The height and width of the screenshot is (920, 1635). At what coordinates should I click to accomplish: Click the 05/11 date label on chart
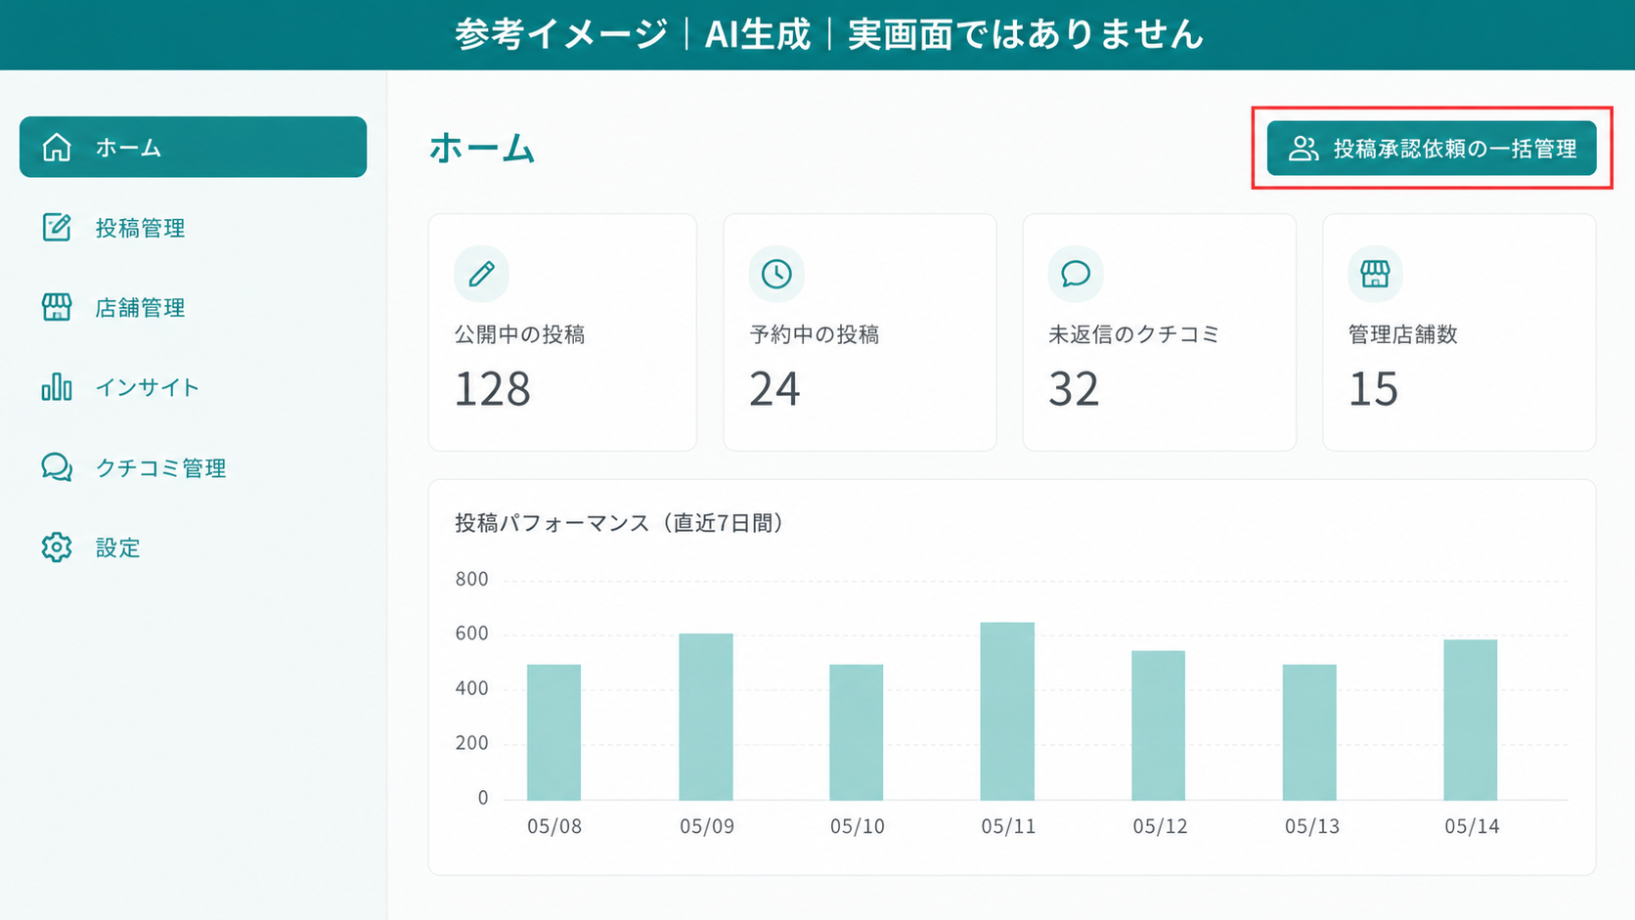click(1008, 826)
